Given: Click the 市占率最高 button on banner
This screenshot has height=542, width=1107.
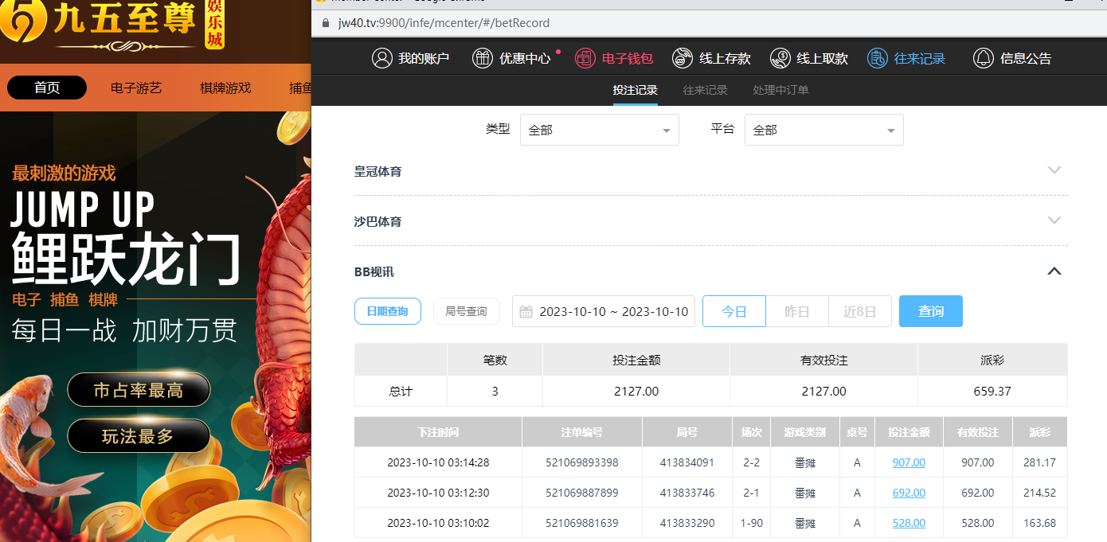Looking at the screenshot, I should (x=139, y=390).
